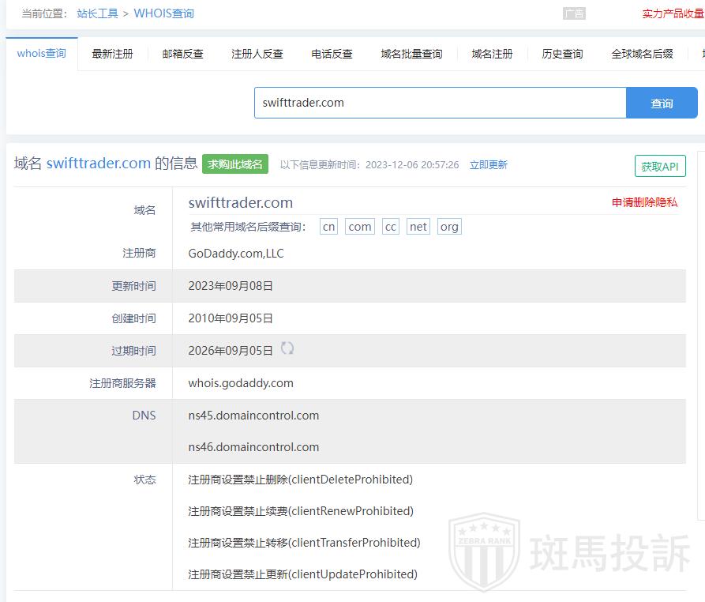Select the net domain suffix
705x602 pixels.
click(418, 227)
